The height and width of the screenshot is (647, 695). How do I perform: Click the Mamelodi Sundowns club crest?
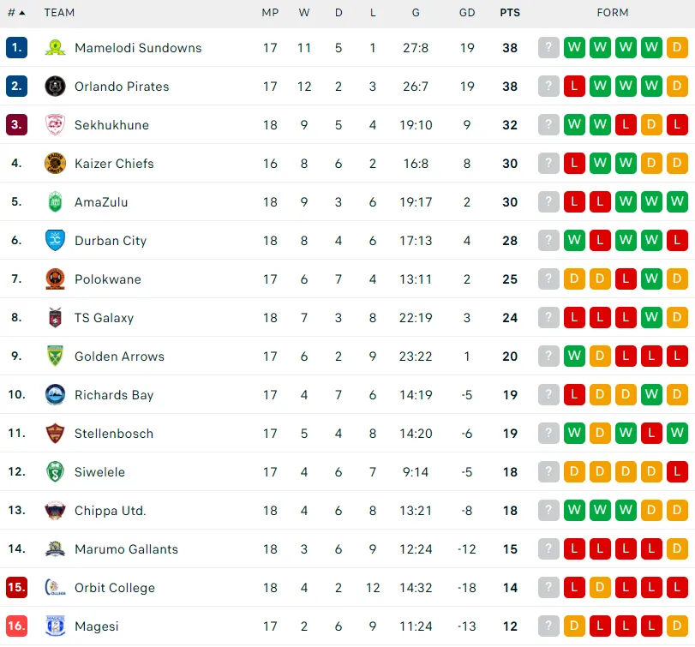tap(55, 48)
